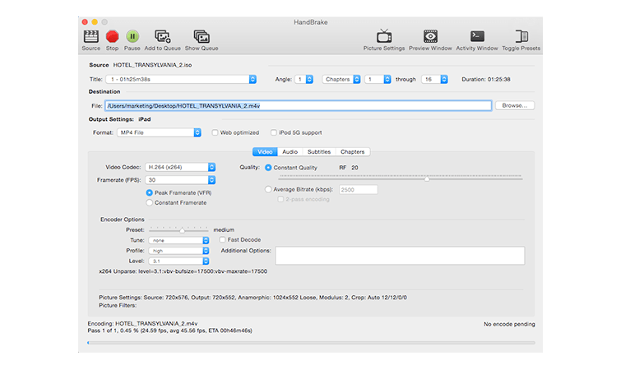Open the Tune dropdown
This screenshot has width=621, height=370.
pyautogui.click(x=178, y=240)
